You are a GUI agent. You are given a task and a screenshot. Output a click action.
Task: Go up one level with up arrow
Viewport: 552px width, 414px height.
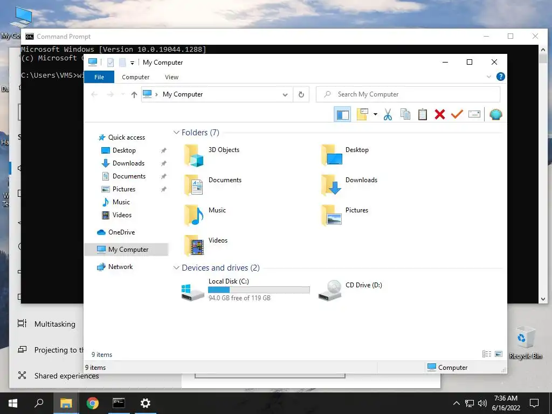pyautogui.click(x=134, y=94)
